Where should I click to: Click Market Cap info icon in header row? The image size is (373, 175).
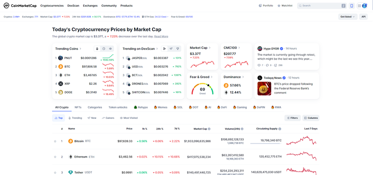[209, 129]
